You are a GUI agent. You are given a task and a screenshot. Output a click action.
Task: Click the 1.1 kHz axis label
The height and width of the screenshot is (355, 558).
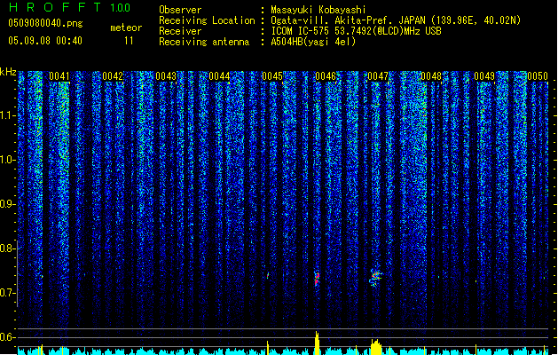[7, 115]
